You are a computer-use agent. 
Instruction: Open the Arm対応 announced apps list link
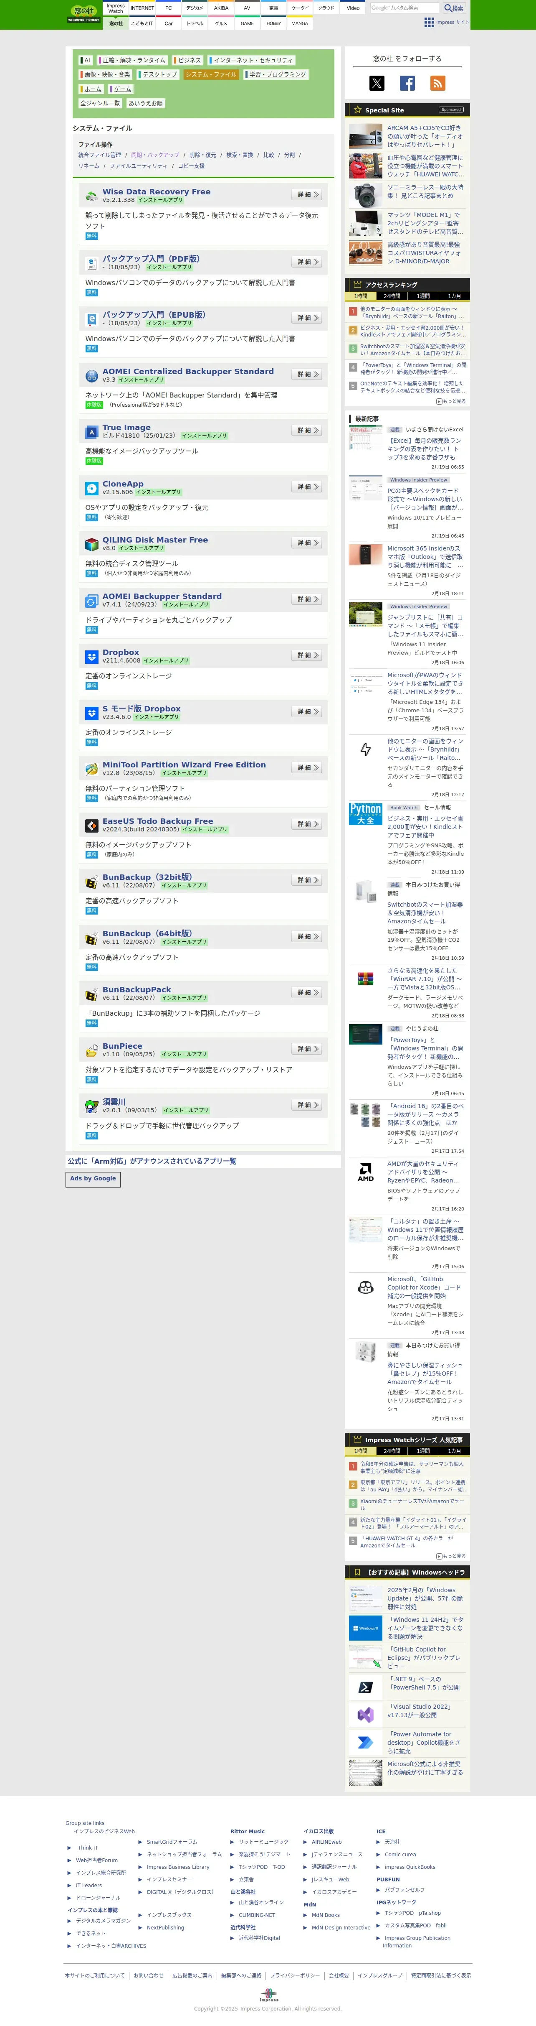pos(152,1161)
